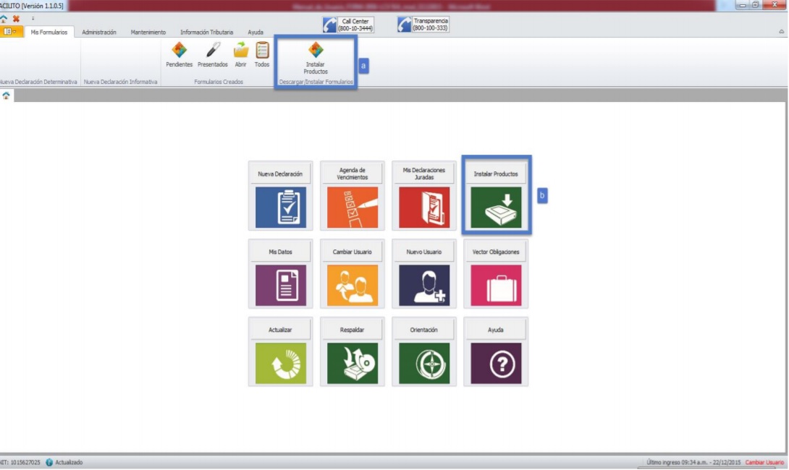
Task: Click the Actualizar lime green tile
Action: tap(281, 363)
